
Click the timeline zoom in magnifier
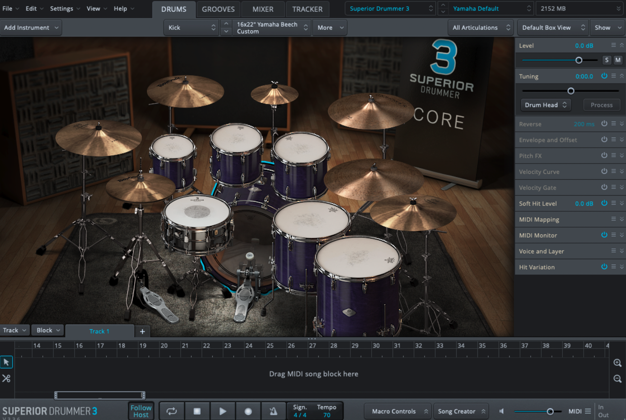[617, 363]
